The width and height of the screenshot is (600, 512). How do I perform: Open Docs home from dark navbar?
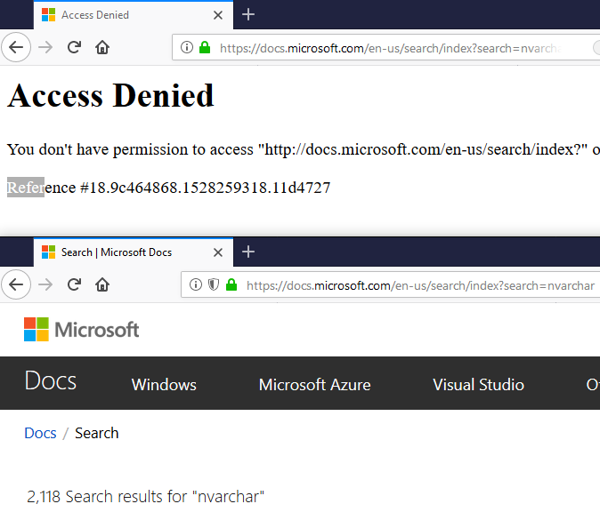click(51, 381)
